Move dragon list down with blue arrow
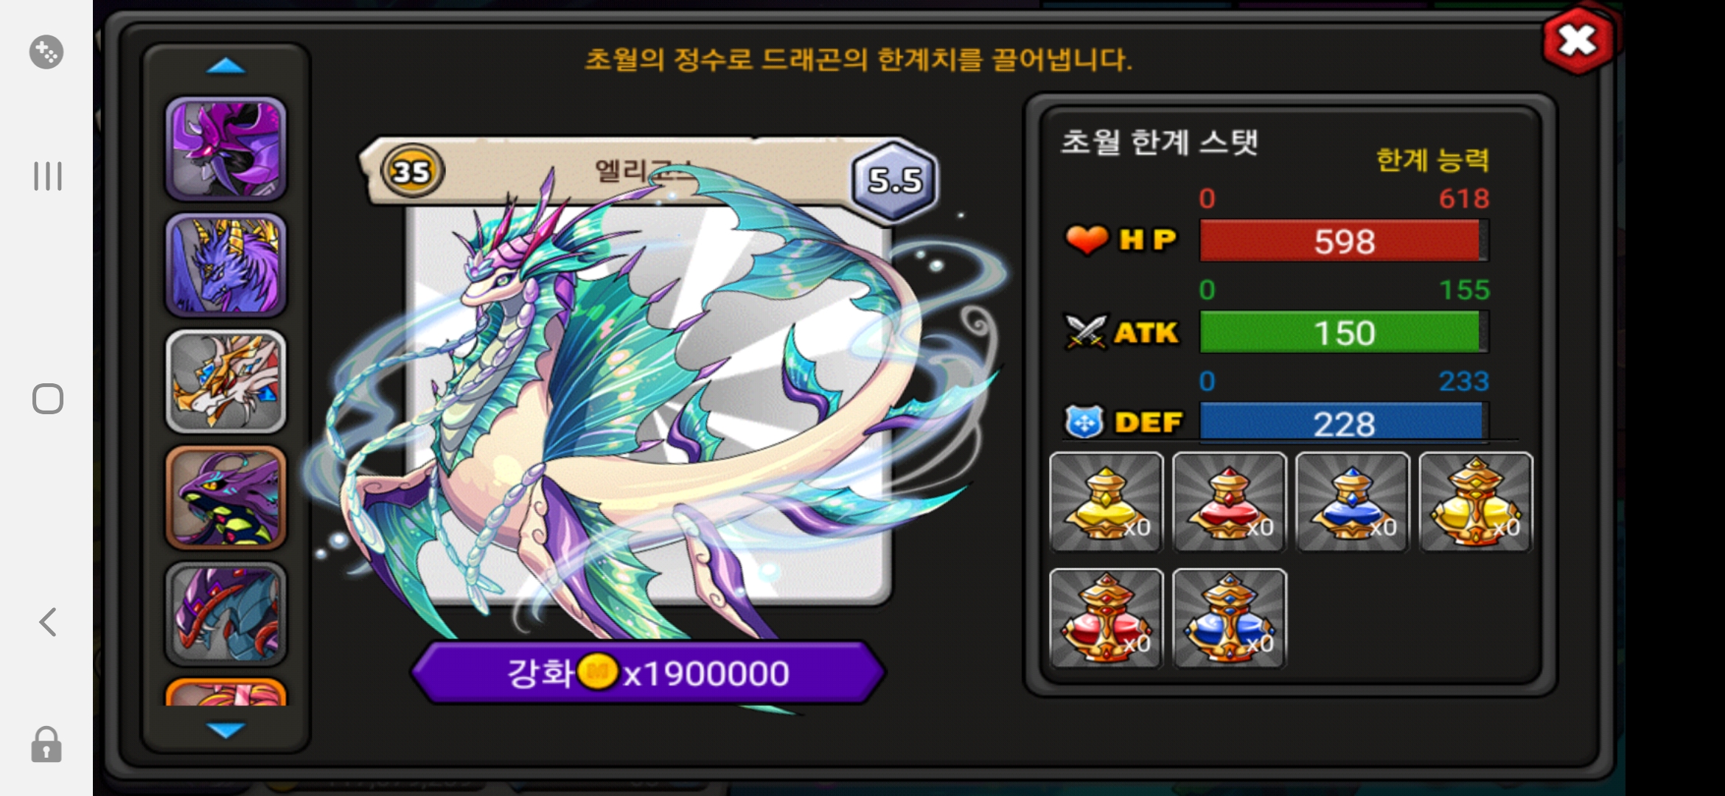This screenshot has height=796, width=1725. [x=226, y=730]
